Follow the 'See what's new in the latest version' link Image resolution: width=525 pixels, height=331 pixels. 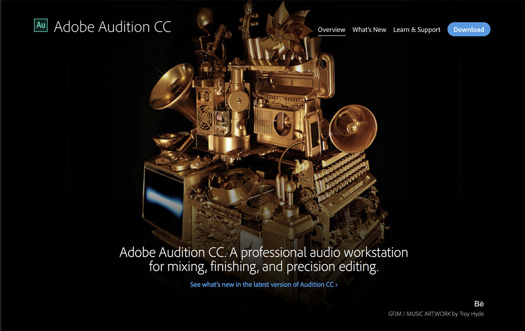click(x=264, y=285)
